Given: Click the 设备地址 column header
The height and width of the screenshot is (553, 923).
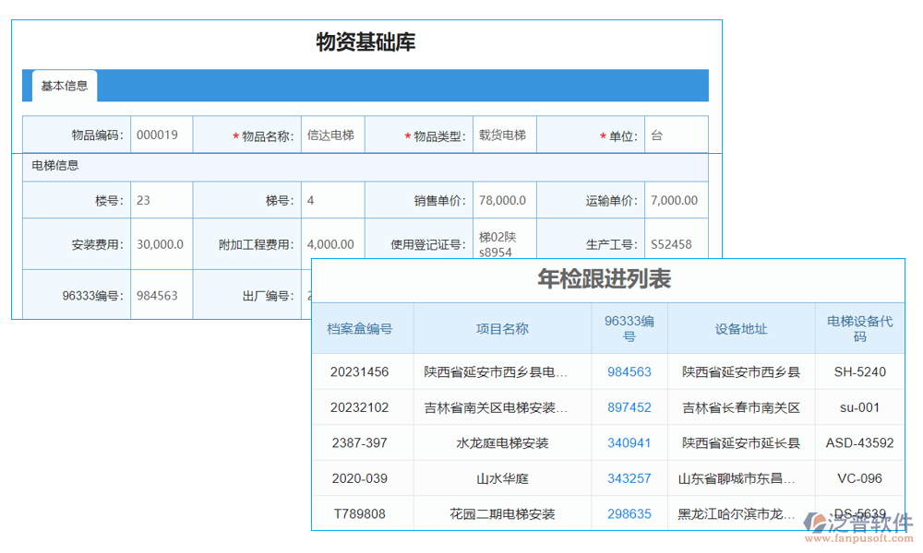Looking at the screenshot, I should (x=741, y=327).
